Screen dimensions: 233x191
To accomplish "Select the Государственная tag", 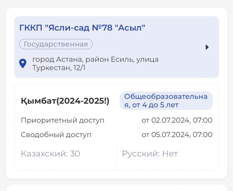I will click(56, 44).
